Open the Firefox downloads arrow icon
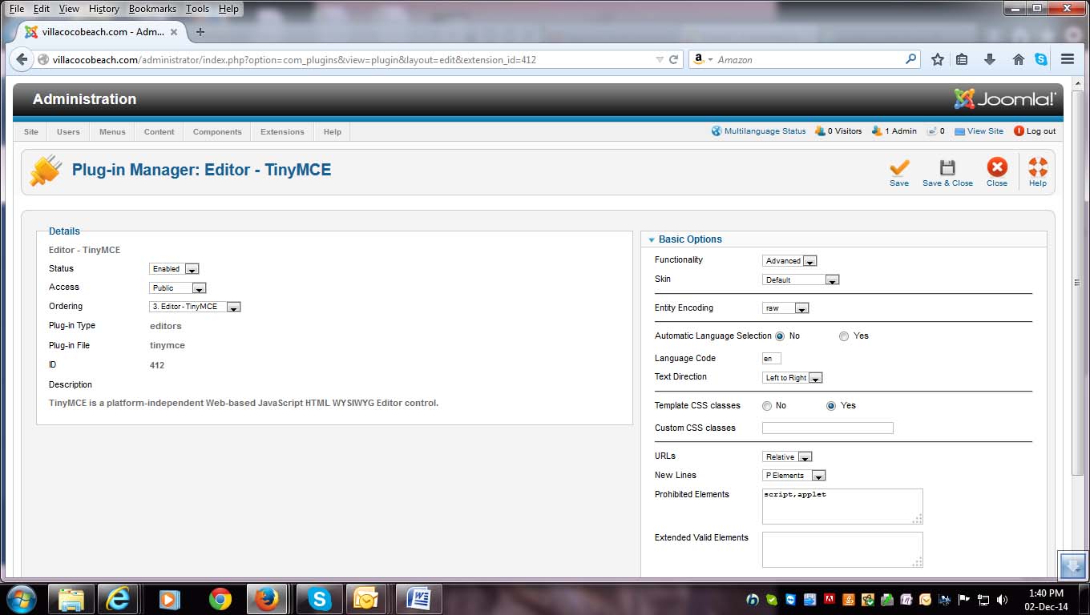The image size is (1090, 615). [x=990, y=59]
